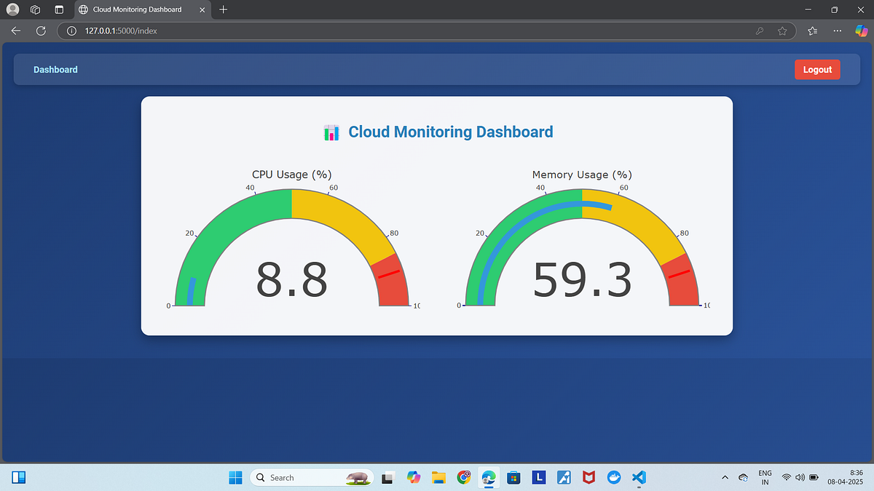
Task: Go back to the previous page
Action: (x=15, y=31)
